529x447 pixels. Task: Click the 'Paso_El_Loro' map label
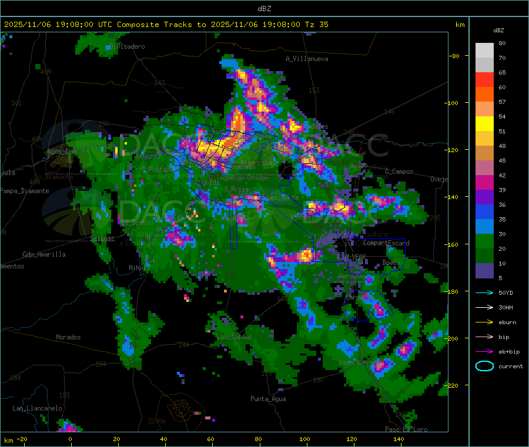406,429
